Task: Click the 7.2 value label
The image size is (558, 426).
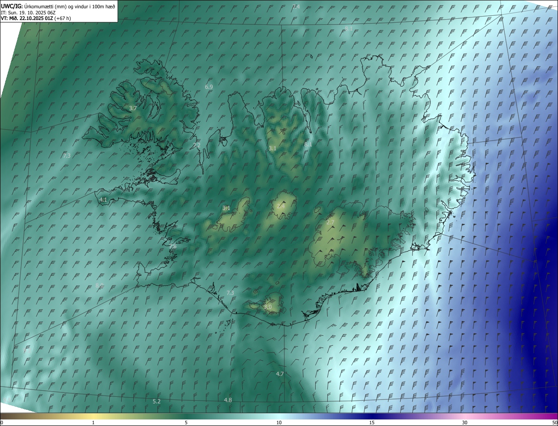Action: point(197,145)
